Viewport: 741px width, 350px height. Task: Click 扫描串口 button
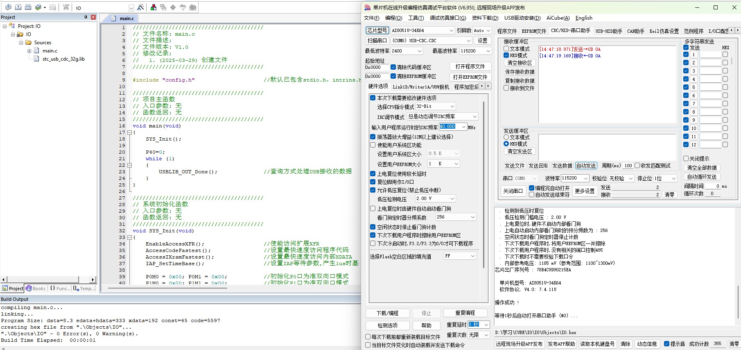[x=377, y=41]
